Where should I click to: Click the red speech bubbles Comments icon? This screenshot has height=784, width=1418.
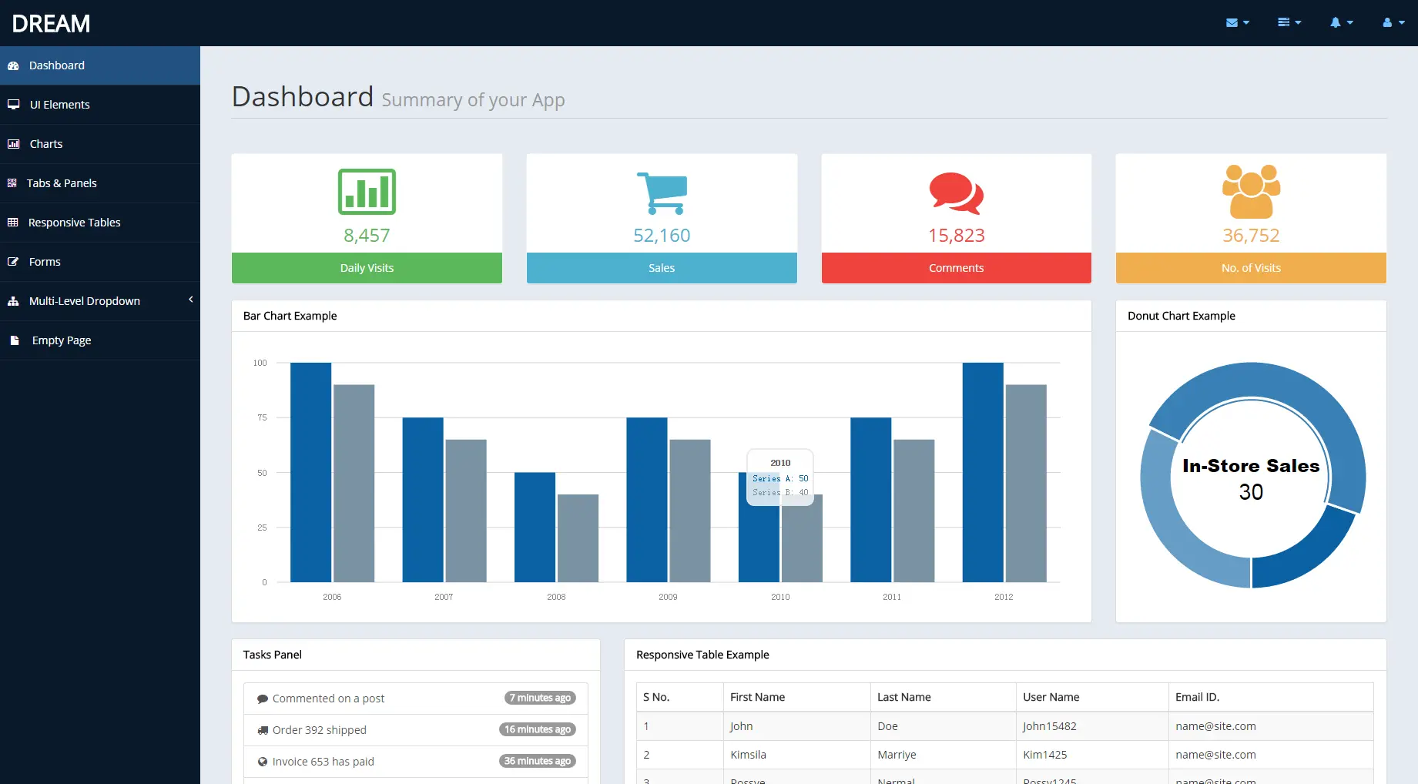coord(956,193)
